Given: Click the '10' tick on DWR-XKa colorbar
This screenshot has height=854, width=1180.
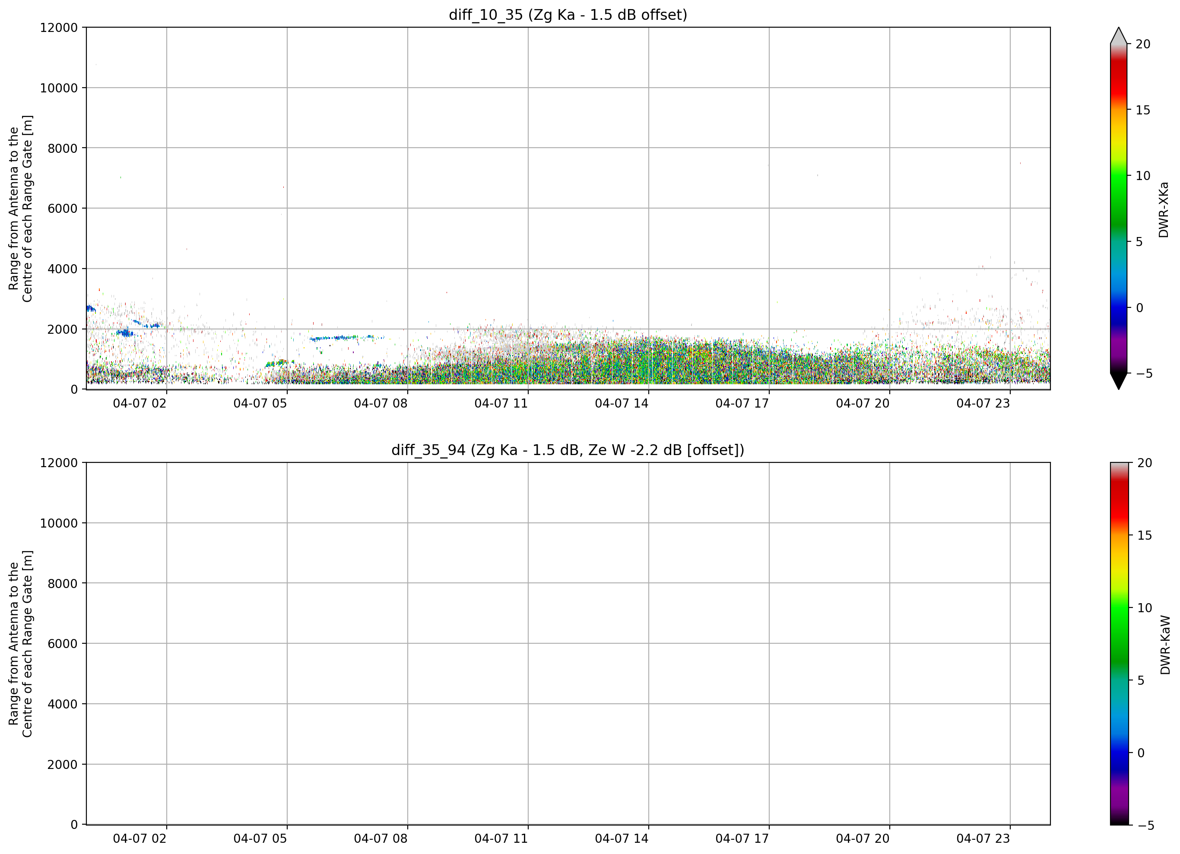Looking at the screenshot, I should [x=1143, y=176].
